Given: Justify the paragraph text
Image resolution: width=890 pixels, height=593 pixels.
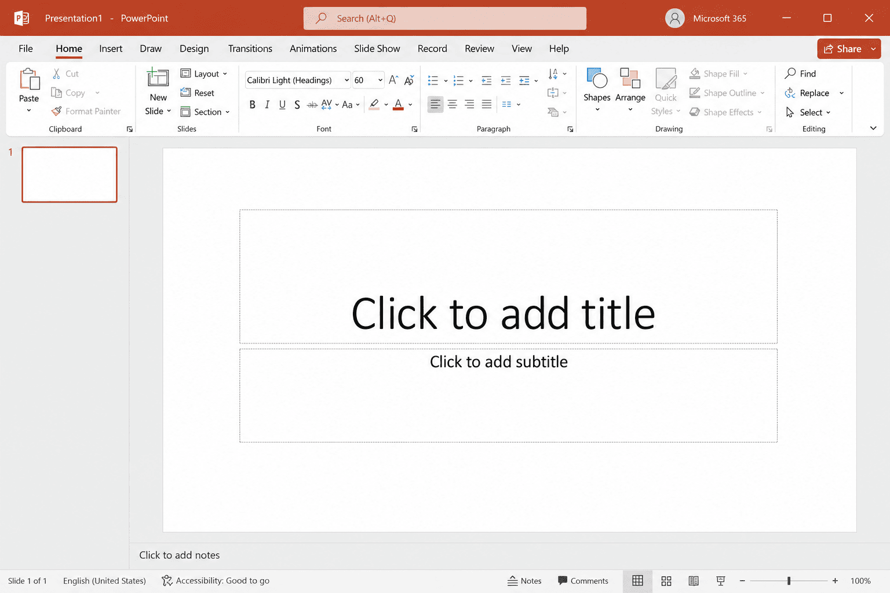Looking at the screenshot, I should (487, 104).
